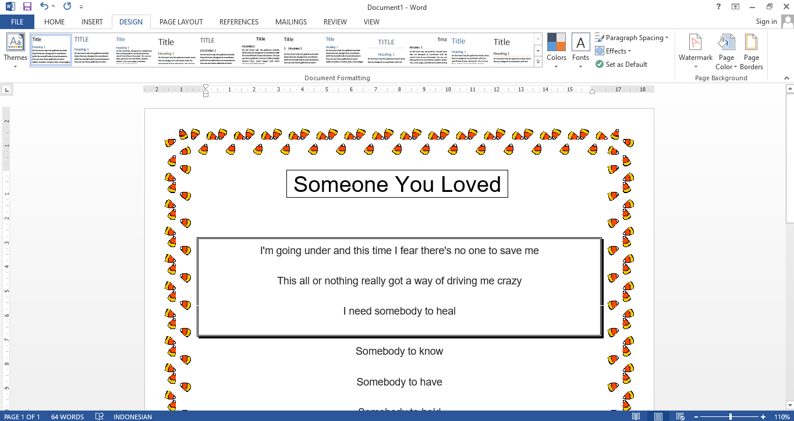Open the theme Colors palette
This screenshot has width=794, height=421.
point(556,51)
